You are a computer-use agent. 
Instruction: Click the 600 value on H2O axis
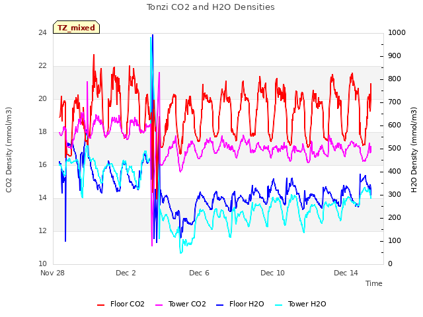(x=395, y=125)
